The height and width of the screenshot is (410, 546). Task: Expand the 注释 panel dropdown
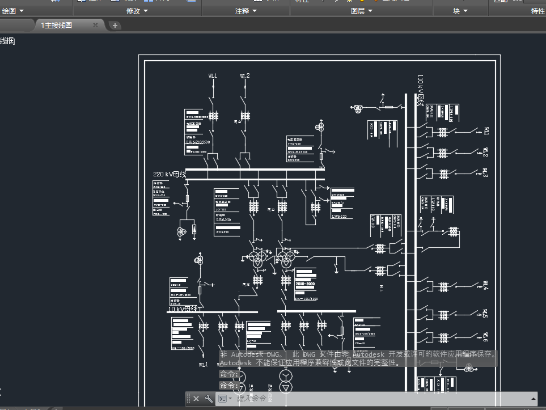tap(246, 11)
